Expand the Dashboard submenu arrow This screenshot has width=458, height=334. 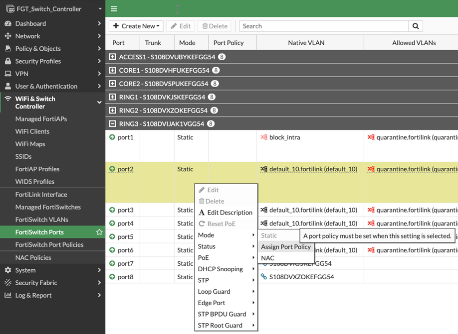tap(99, 23)
